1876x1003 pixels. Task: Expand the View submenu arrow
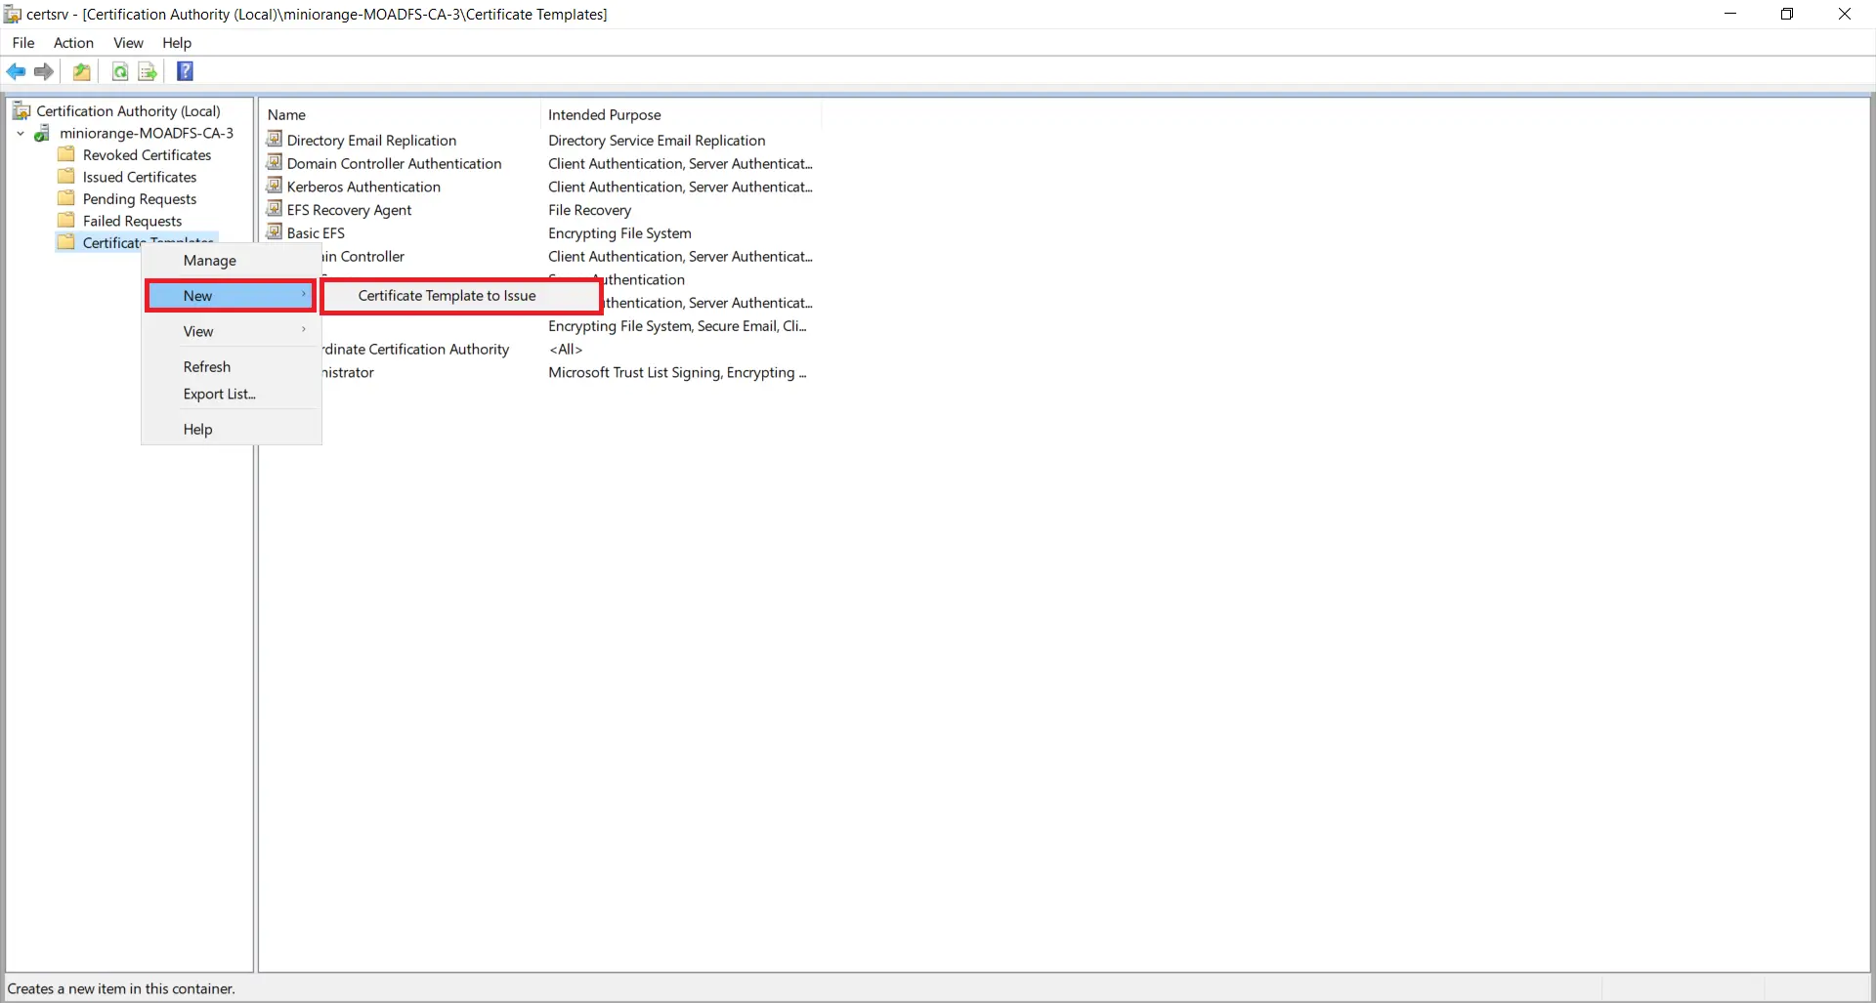pyautogui.click(x=303, y=330)
